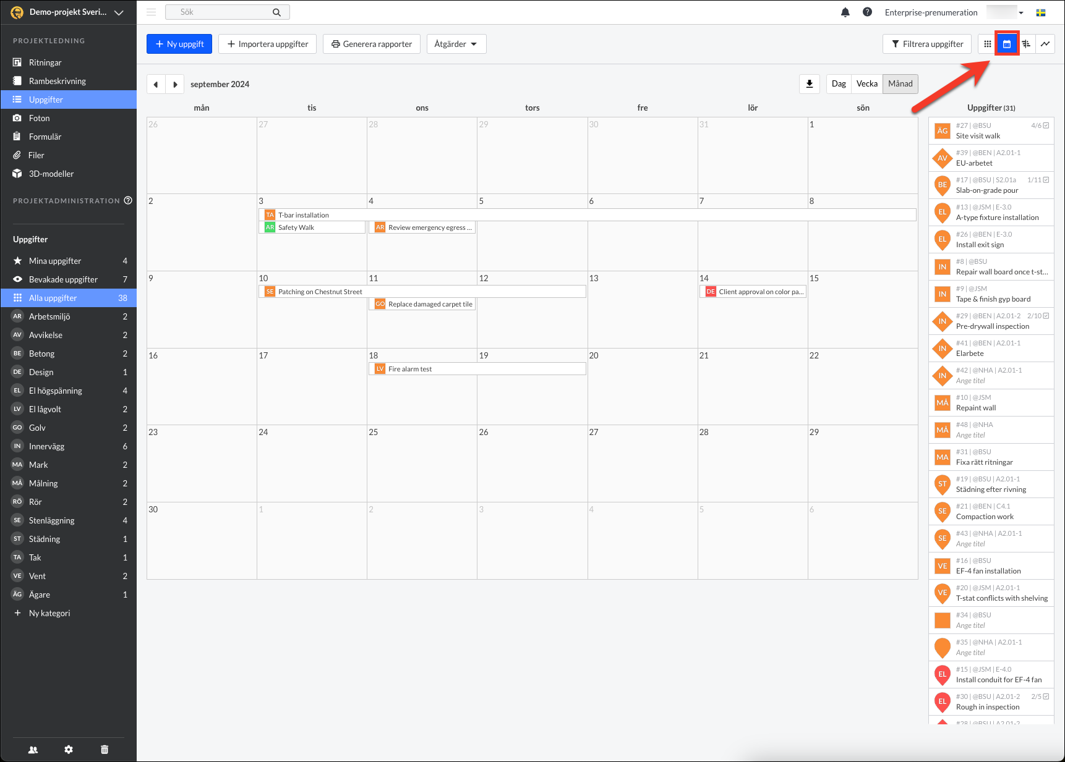
Task: Switch to the grid view icon
Action: coord(988,44)
